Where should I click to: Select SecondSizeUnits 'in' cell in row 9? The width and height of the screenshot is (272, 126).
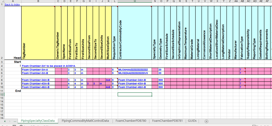click(102, 84)
